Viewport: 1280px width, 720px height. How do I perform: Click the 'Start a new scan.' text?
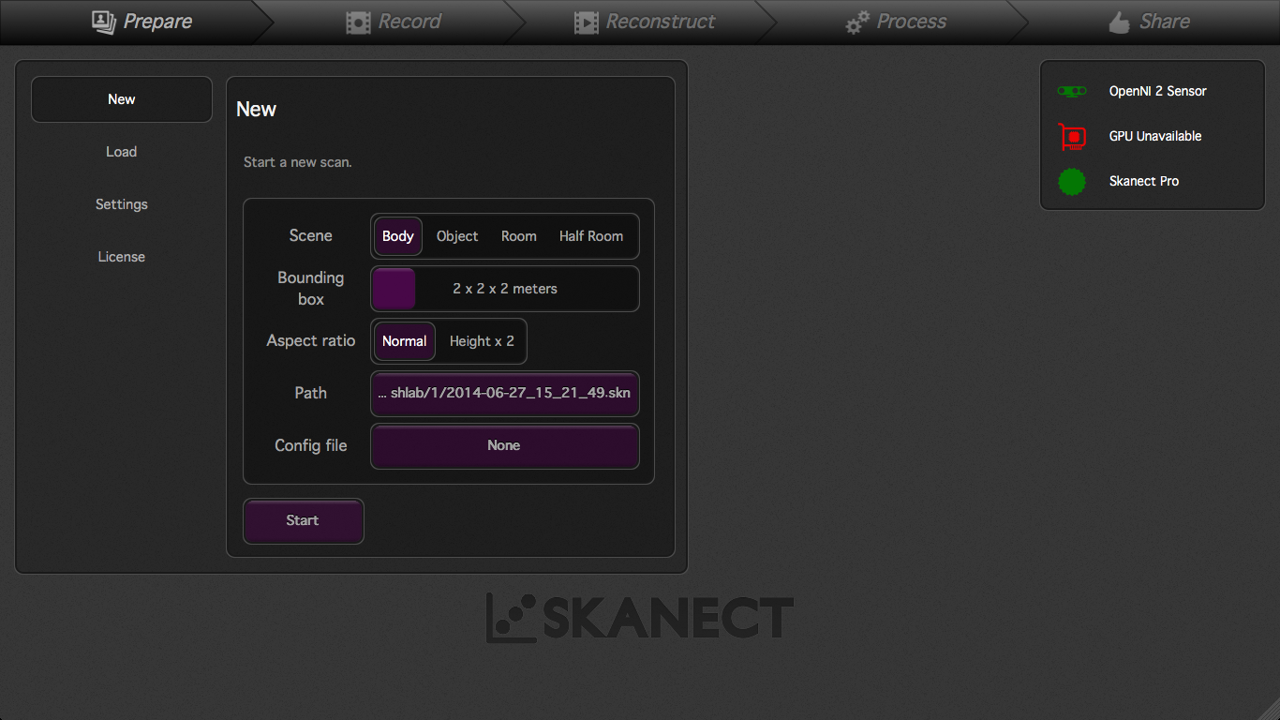(x=298, y=162)
